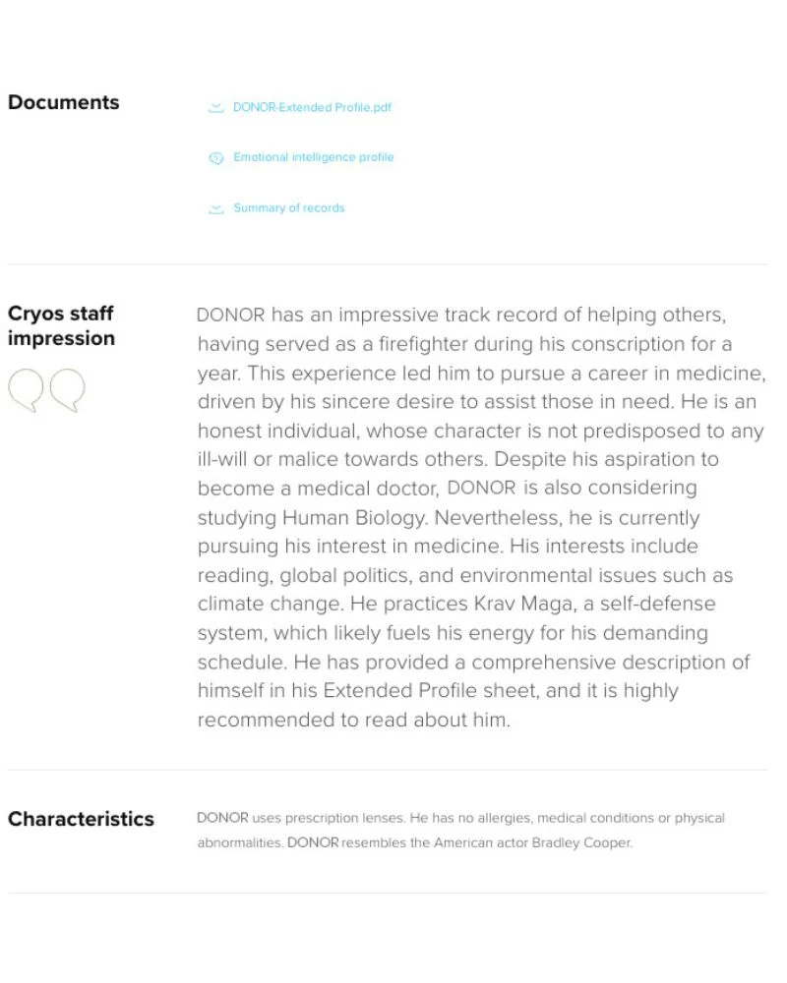Click the right quotation mark icon
787x983 pixels.
click(x=67, y=390)
